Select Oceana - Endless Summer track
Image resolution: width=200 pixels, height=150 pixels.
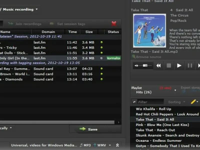(x=165, y=141)
